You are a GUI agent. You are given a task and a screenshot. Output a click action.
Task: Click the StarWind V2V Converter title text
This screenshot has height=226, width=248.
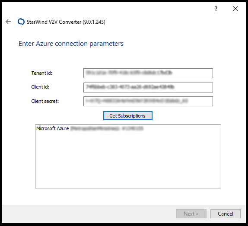point(54,22)
